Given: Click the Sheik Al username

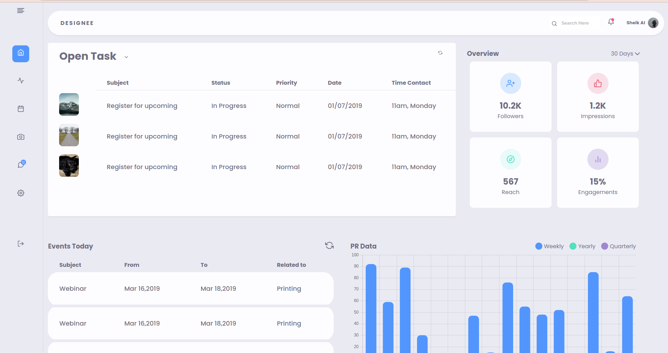Looking at the screenshot, I should click(636, 23).
